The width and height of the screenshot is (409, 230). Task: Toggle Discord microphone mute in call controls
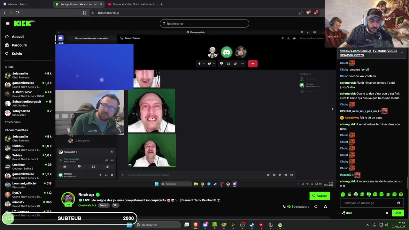pos(199,64)
